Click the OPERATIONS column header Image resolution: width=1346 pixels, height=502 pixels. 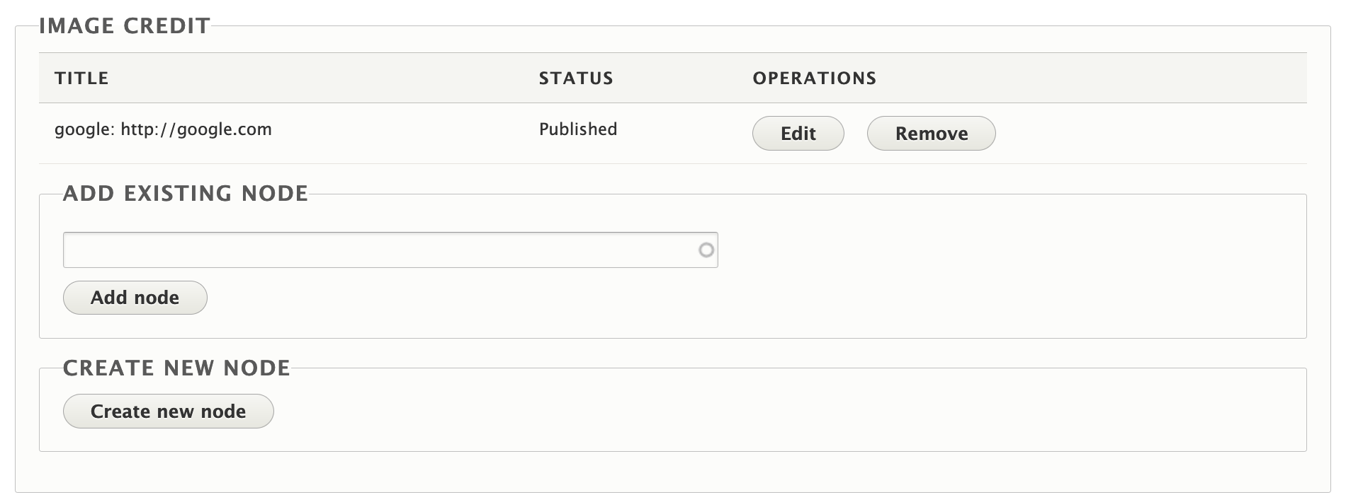pyautogui.click(x=814, y=78)
